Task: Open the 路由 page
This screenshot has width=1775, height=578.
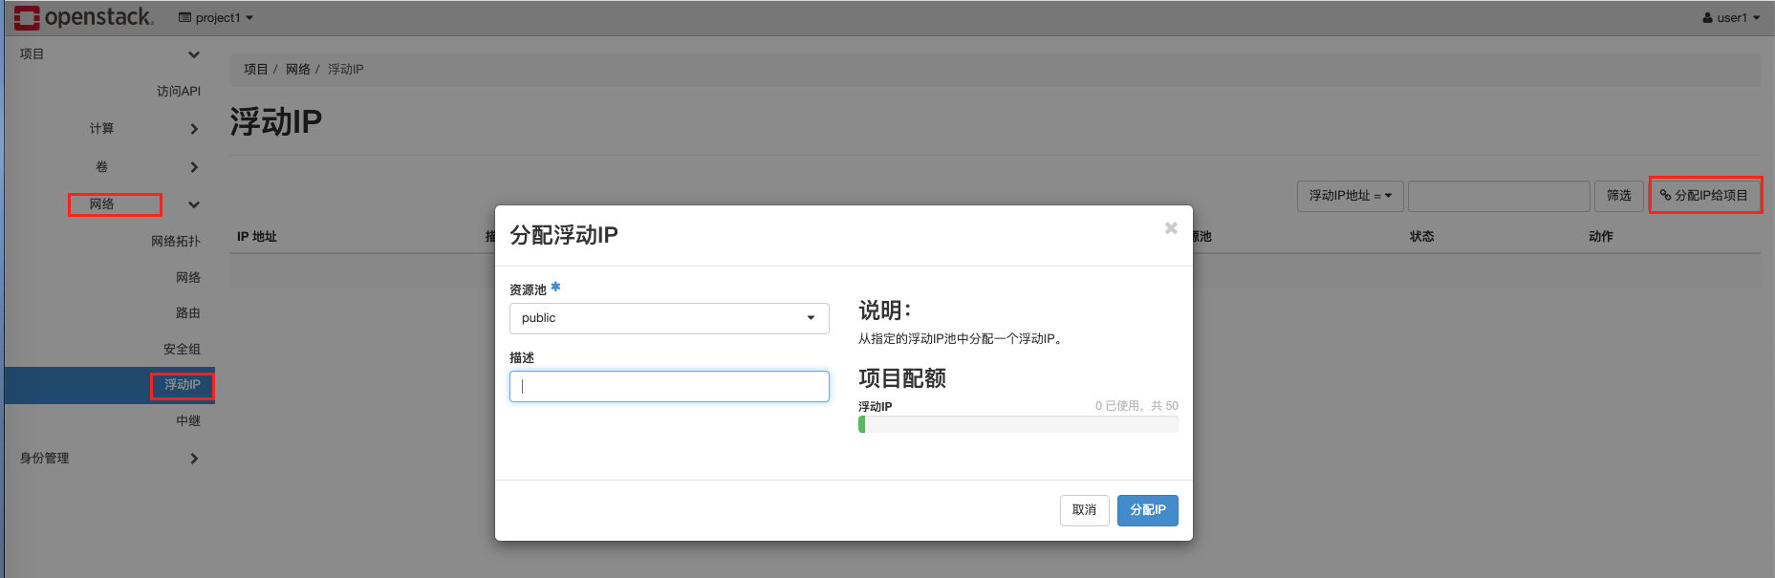Action: [x=188, y=313]
